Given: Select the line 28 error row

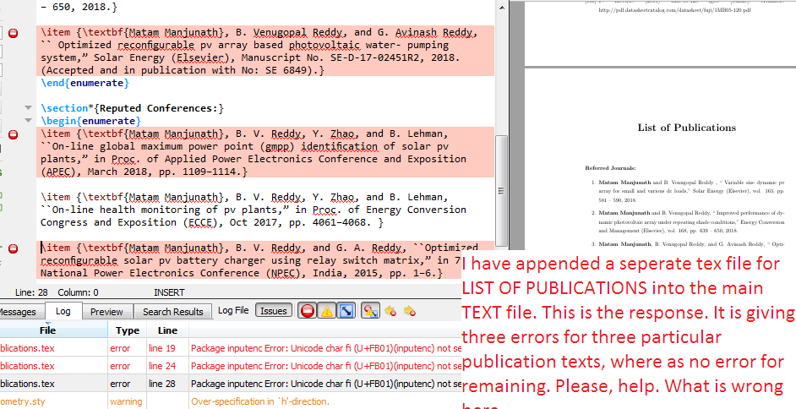Looking at the screenshot, I should coord(231,384).
